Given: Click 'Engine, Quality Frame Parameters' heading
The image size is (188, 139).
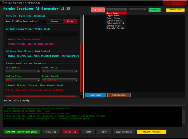Looking at the screenshot, I should tap(26, 63).
